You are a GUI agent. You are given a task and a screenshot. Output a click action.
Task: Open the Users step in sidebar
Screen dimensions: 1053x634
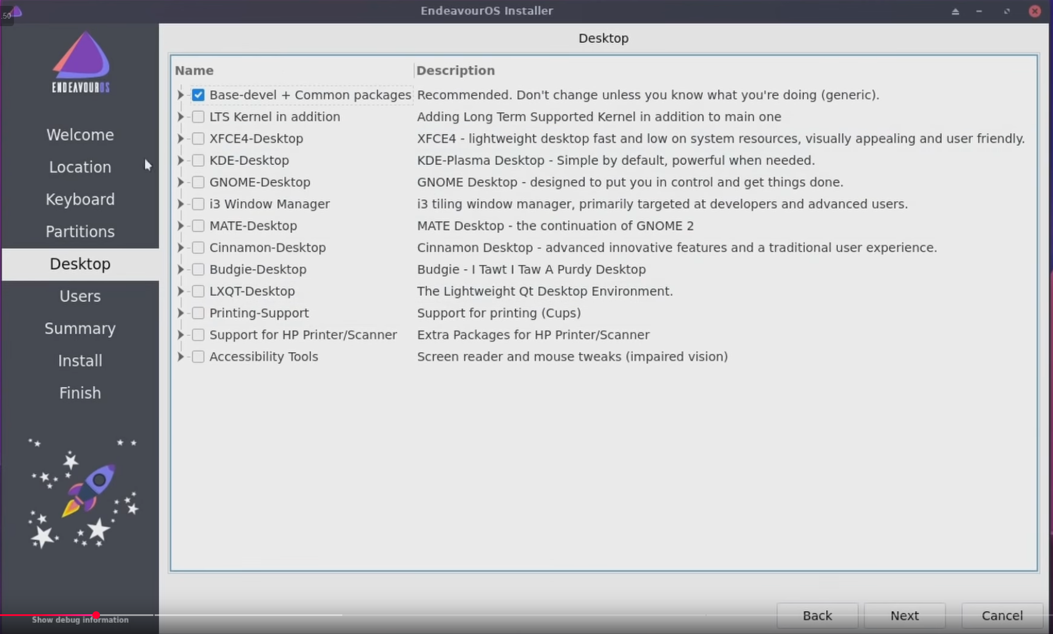pos(80,296)
